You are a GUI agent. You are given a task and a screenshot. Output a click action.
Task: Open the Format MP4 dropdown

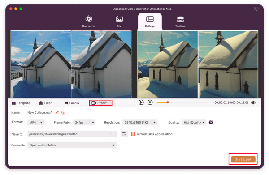[x=36, y=123]
